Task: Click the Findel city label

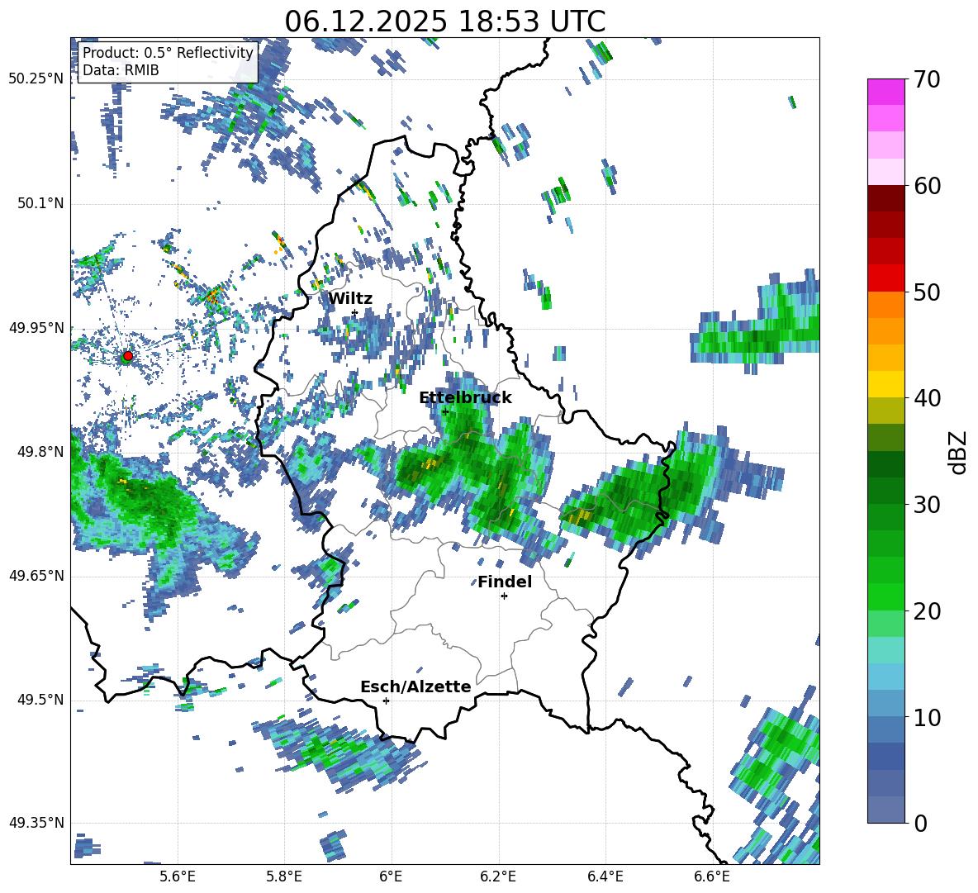Action: pos(505,582)
